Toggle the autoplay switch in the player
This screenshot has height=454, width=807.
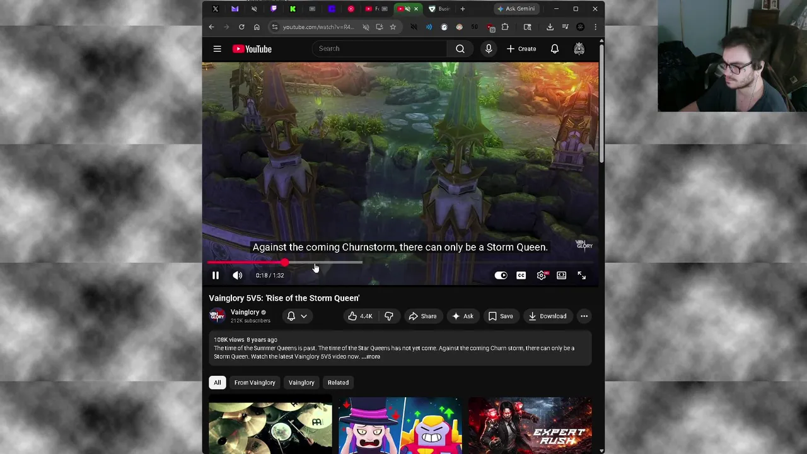click(501, 275)
